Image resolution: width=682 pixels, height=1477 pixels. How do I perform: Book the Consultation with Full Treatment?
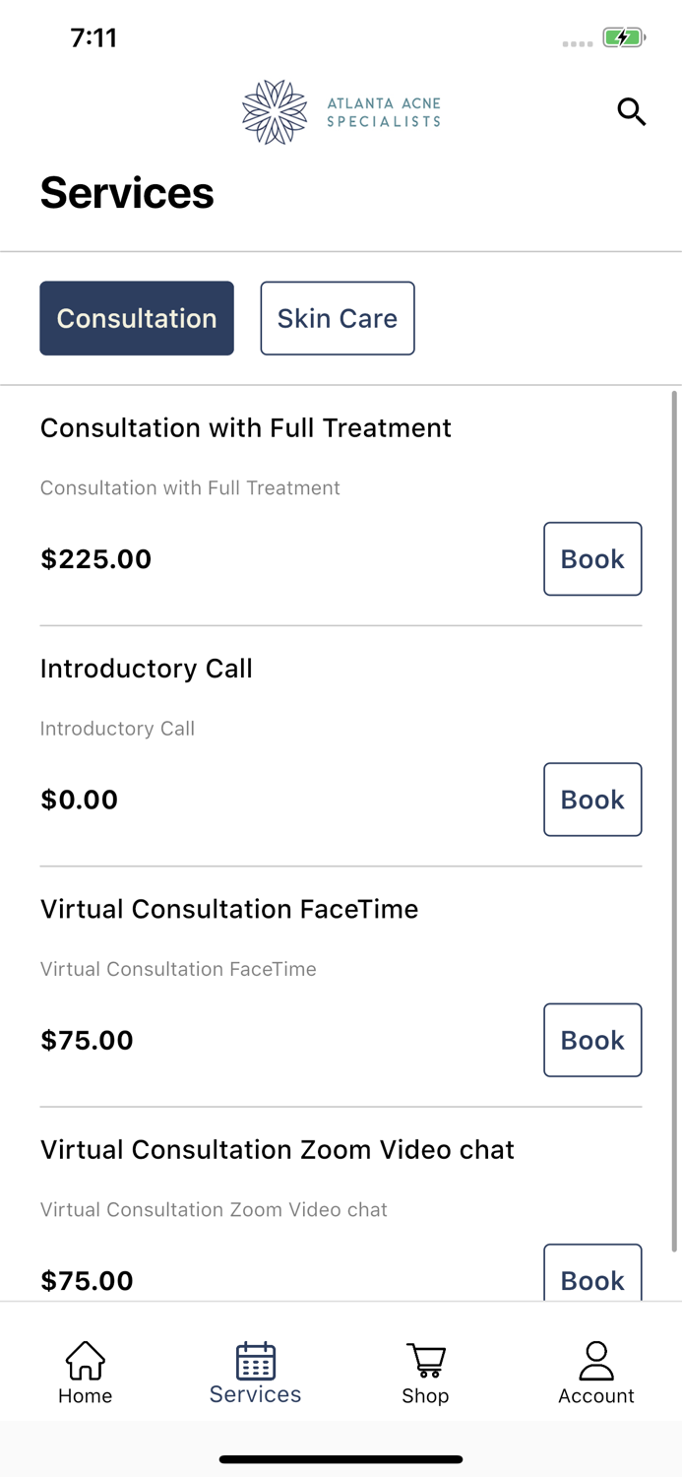tap(591, 558)
